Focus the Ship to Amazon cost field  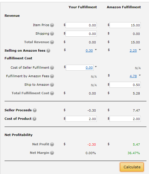click(125, 85)
